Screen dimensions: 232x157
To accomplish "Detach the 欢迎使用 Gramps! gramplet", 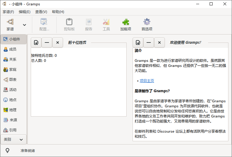I will click(138, 43).
